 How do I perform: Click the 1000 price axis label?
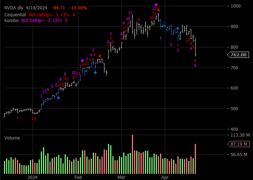pos(236,6)
